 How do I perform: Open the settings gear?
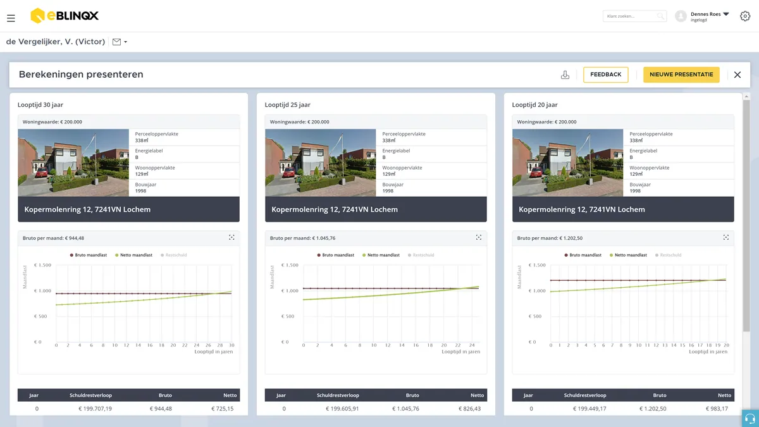tap(745, 16)
